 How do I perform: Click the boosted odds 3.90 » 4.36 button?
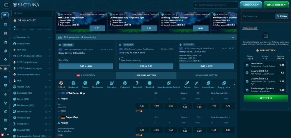(x=86, y=66)
